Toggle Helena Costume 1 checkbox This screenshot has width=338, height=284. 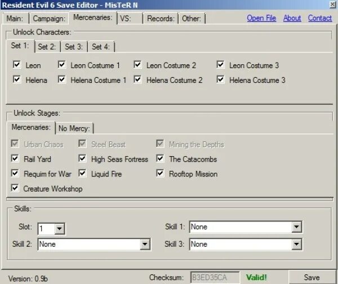coord(61,79)
